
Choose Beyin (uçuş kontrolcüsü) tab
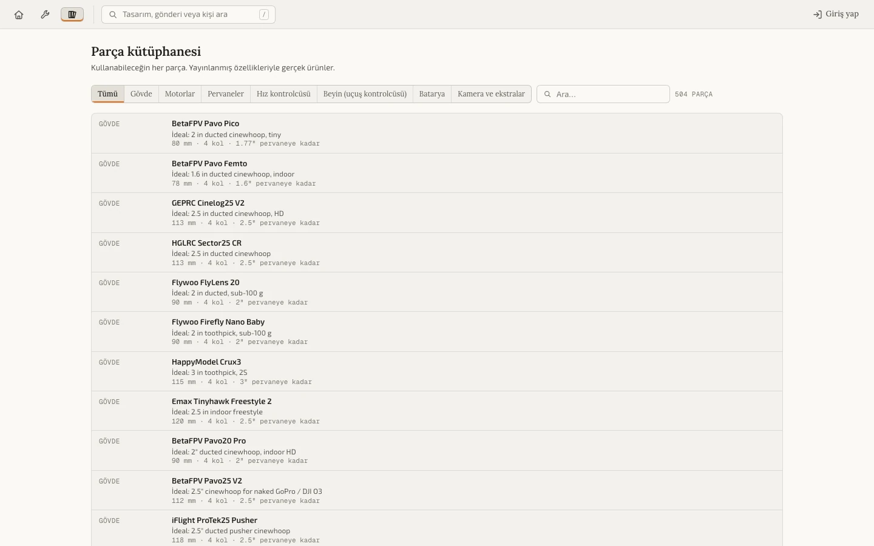tap(365, 94)
